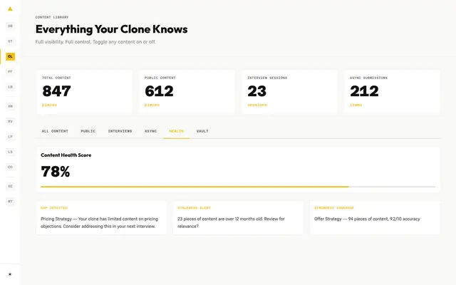Viewport: 456px width, 285px height.
Task: Open the LB sidebar item
Action: (x=10, y=87)
